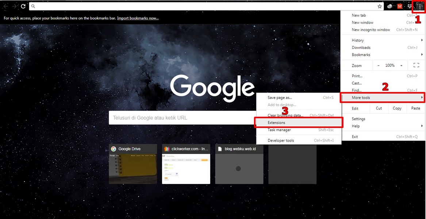Expand the Help submenu
Screen dimensions: 426x219
click(356, 126)
